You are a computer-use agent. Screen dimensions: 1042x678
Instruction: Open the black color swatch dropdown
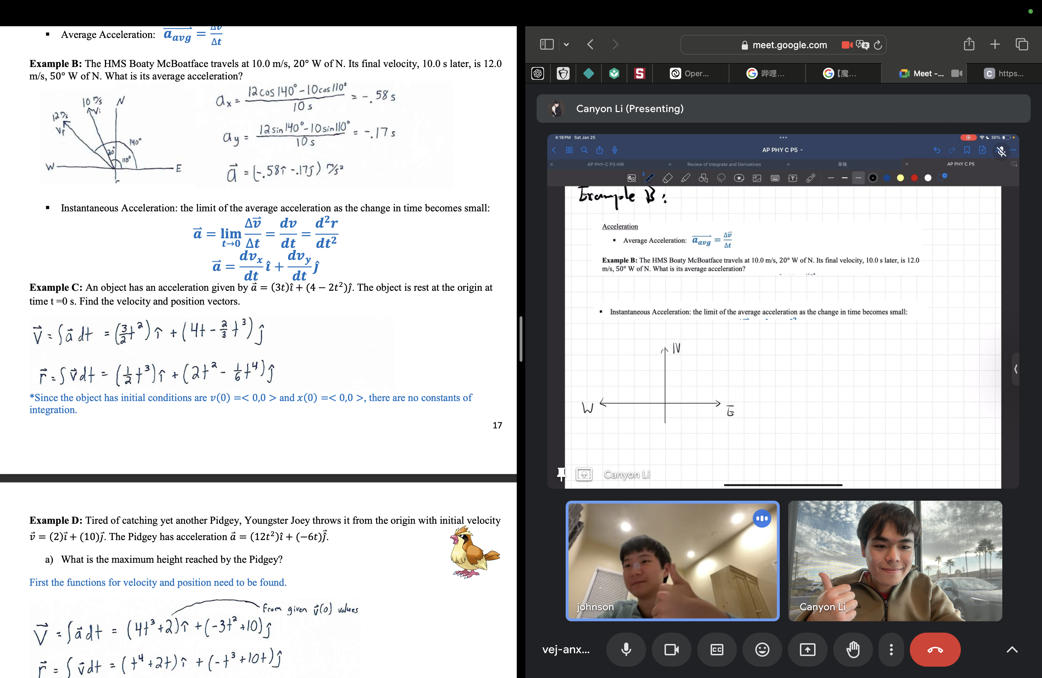(873, 178)
